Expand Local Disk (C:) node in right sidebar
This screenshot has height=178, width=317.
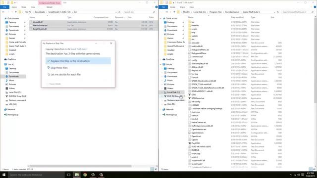(162, 92)
